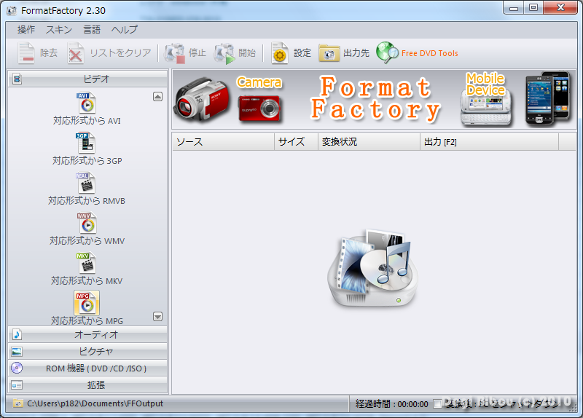This screenshot has height=418, width=583.
Task: Click the リストをクリア red X icon
Action: coord(76,53)
